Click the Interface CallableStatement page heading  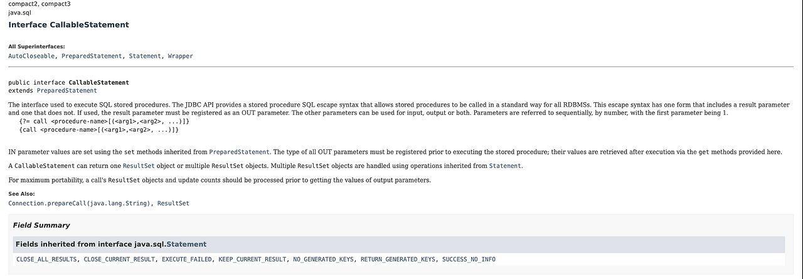[68, 25]
